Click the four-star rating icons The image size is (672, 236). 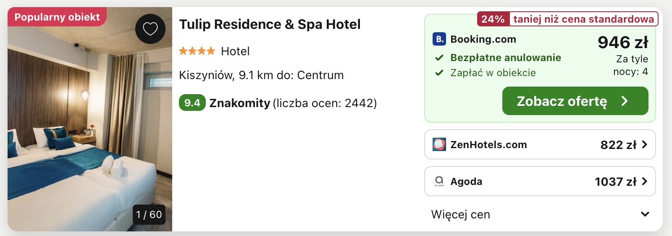click(x=197, y=51)
